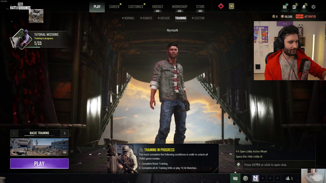326x183 pixels.
Task: Click the 'Space Bar: Hide Lobby UI' hint
Action: 249,157
